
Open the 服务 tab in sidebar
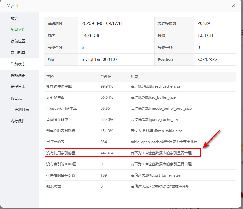click(x=14, y=18)
